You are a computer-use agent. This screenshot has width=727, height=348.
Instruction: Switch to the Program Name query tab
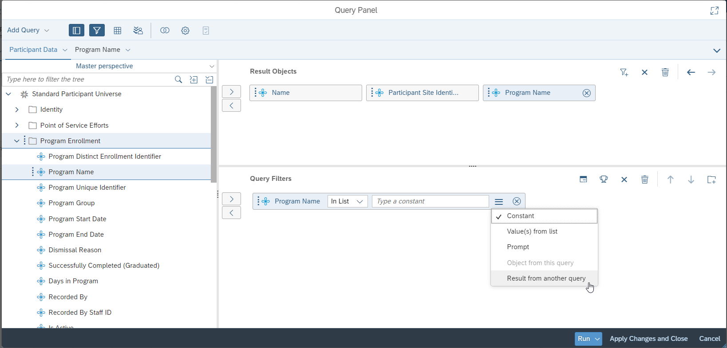click(98, 50)
